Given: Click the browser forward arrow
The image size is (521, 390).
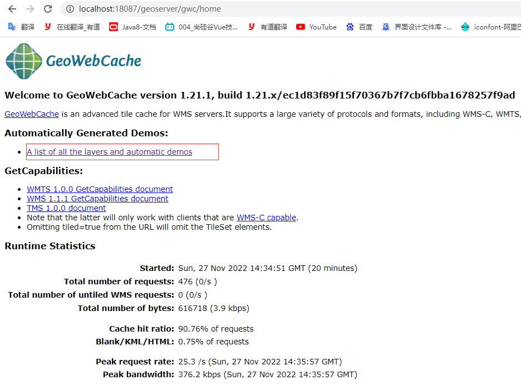Looking at the screenshot, I should pyautogui.click(x=30, y=9).
